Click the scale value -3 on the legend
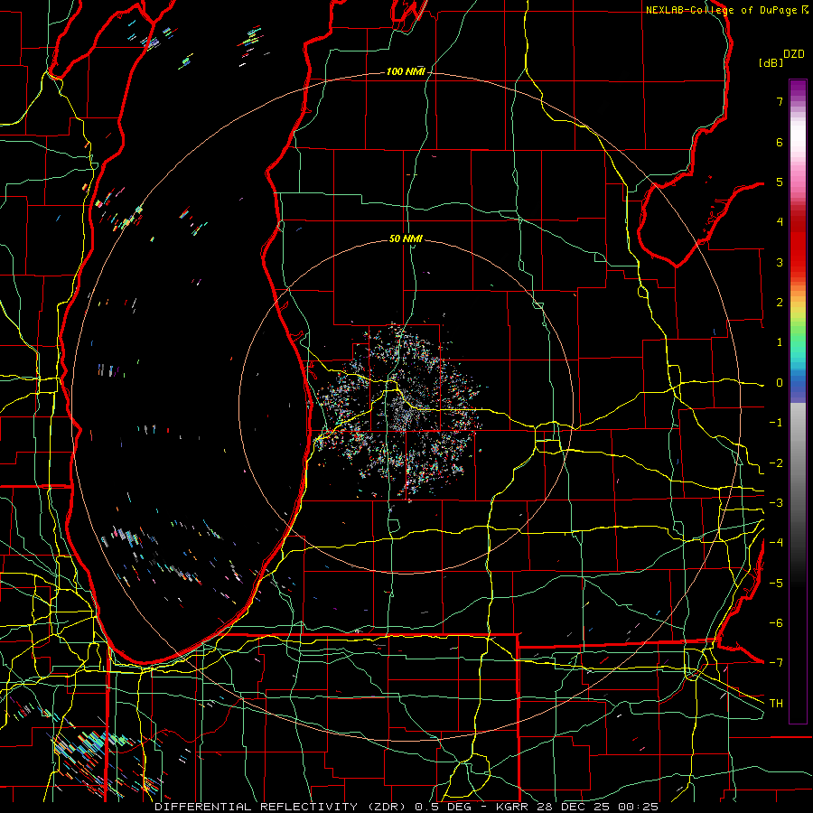Viewport: 813px width, 813px height. pyautogui.click(x=776, y=503)
